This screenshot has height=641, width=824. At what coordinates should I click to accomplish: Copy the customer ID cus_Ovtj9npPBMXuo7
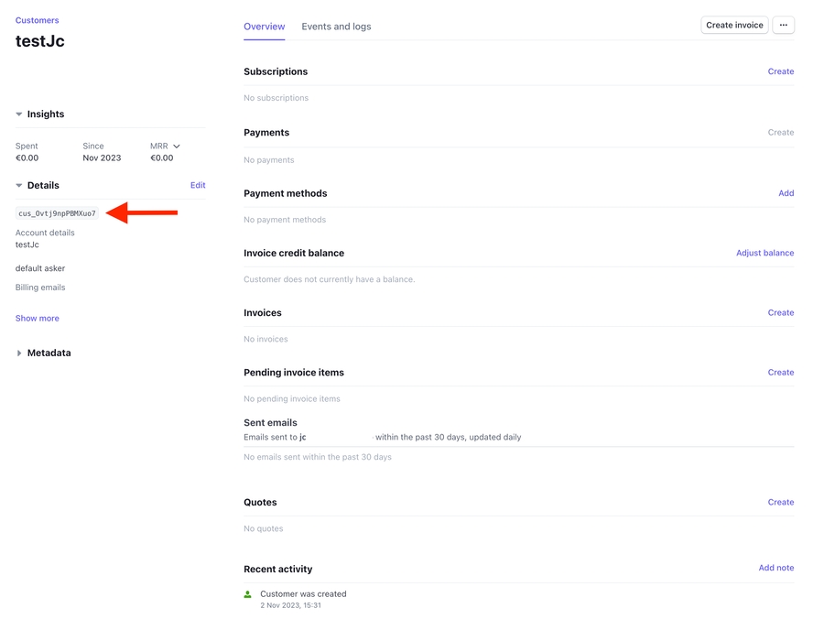[x=57, y=213]
